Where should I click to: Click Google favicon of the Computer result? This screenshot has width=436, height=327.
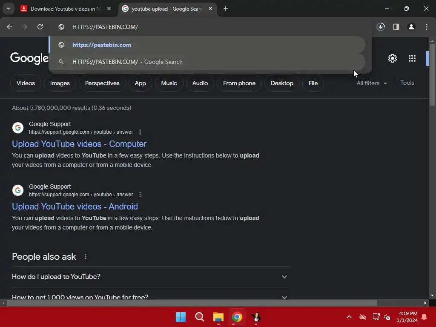pos(18,128)
